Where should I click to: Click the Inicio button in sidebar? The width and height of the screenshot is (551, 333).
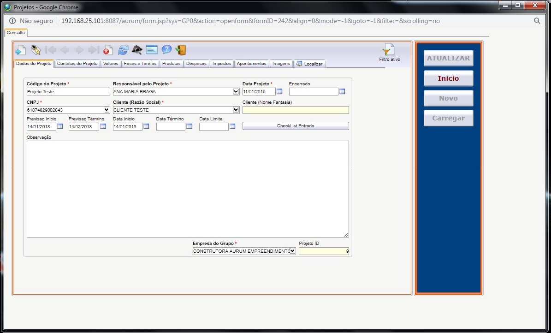[x=448, y=78]
